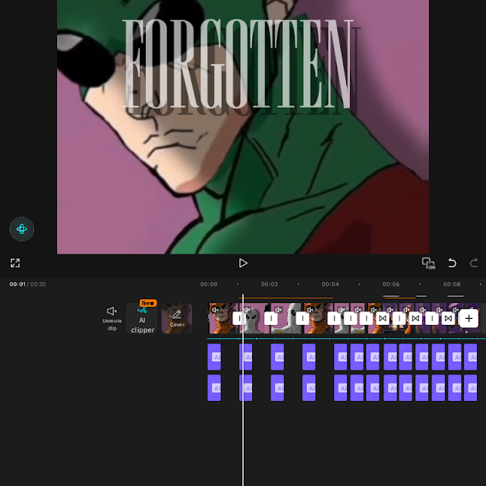Tap the 00:01 / 00:20 time readout

[x=27, y=284]
